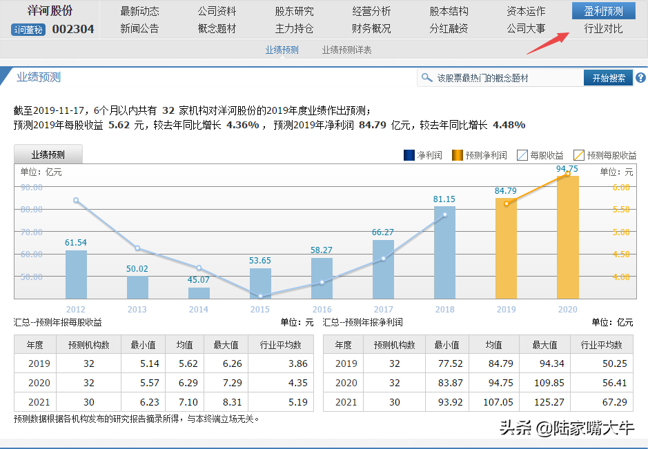The height and width of the screenshot is (449, 648).
Task: Click the 4.48% growth figure
Action: (509, 125)
